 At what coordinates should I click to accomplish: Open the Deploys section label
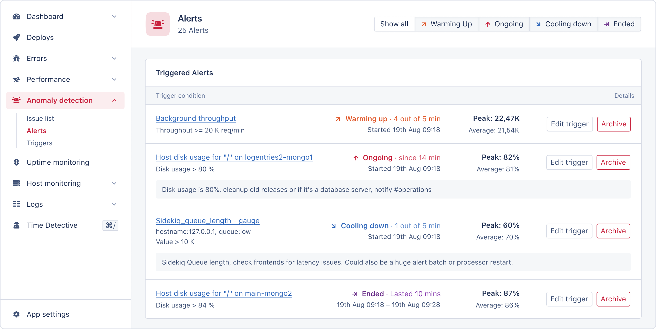(x=40, y=38)
